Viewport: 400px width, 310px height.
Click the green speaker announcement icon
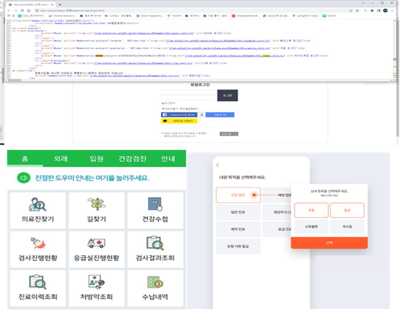pos(23,178)
